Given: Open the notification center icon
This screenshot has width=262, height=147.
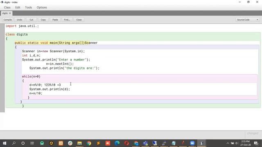Looking at the screenshot, I should coord(256,143).
